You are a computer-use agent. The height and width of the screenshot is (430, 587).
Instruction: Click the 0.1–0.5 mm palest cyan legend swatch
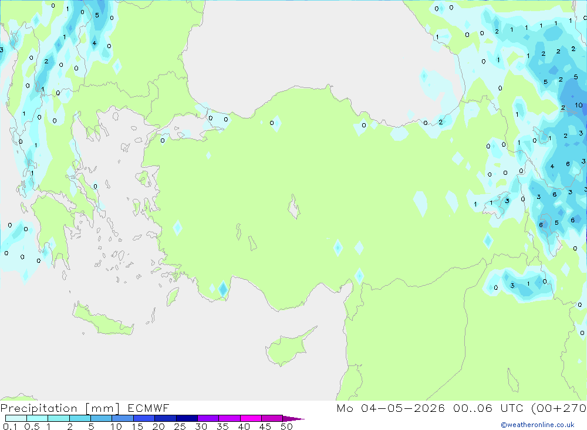point(16,418)
